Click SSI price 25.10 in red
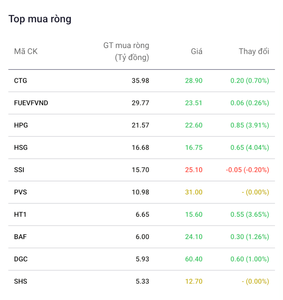 194,170
